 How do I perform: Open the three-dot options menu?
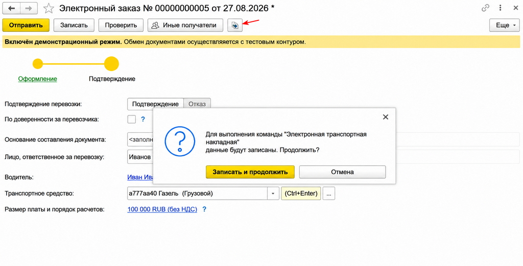pyautogui.click(x=501, y=8)
